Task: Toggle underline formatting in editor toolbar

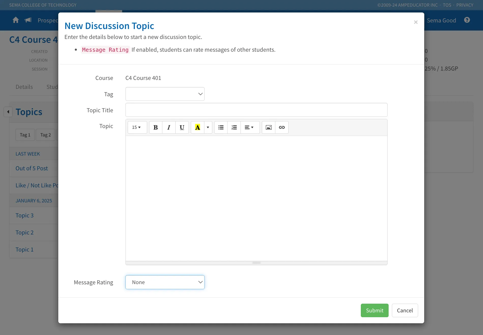Action: pos(182,127)
